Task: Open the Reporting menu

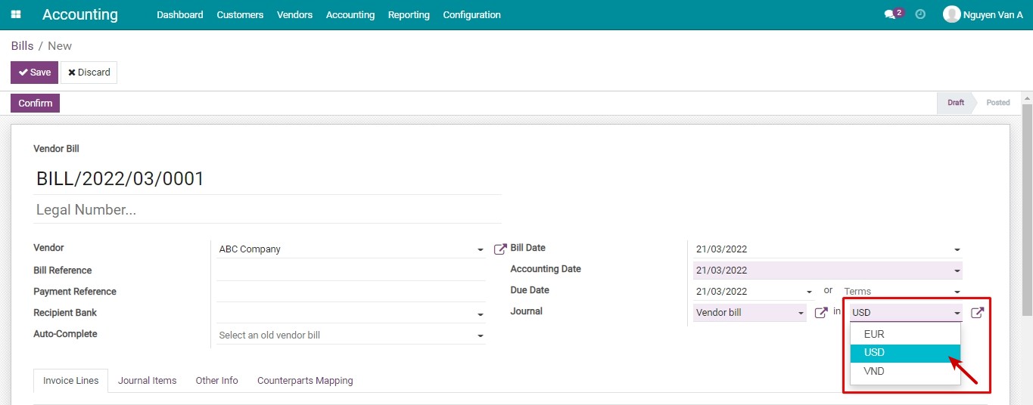Action: pos(409,15)
